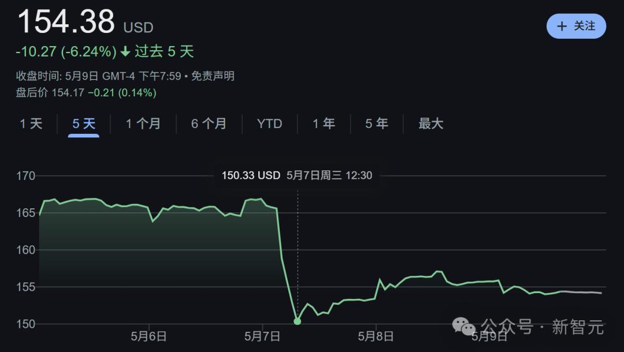624x352 pixels.
Task: Click the plus icon on 关注 button
Action: 562,26
